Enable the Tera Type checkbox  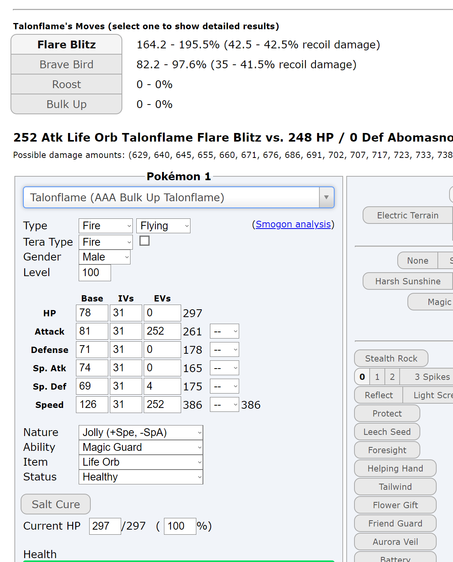145,241
